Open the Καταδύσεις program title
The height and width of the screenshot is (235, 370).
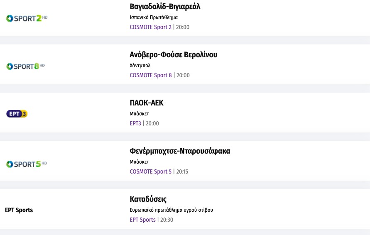click(x=148, y=199)
